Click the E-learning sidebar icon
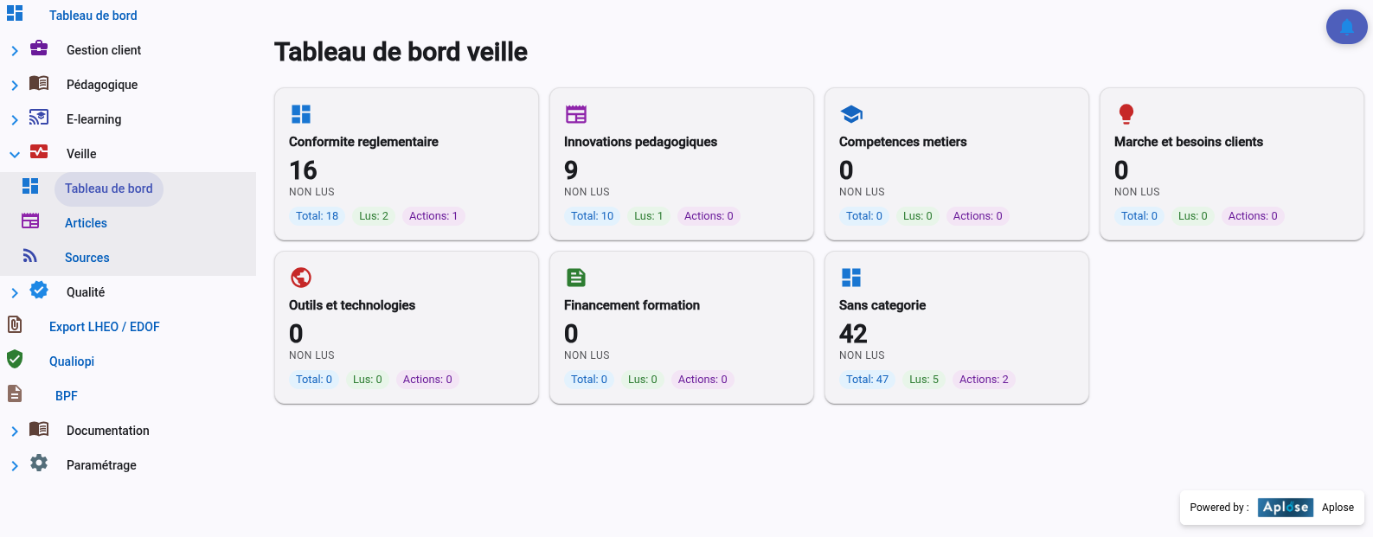The image size is (1373, 537). [x=39, y=118]
